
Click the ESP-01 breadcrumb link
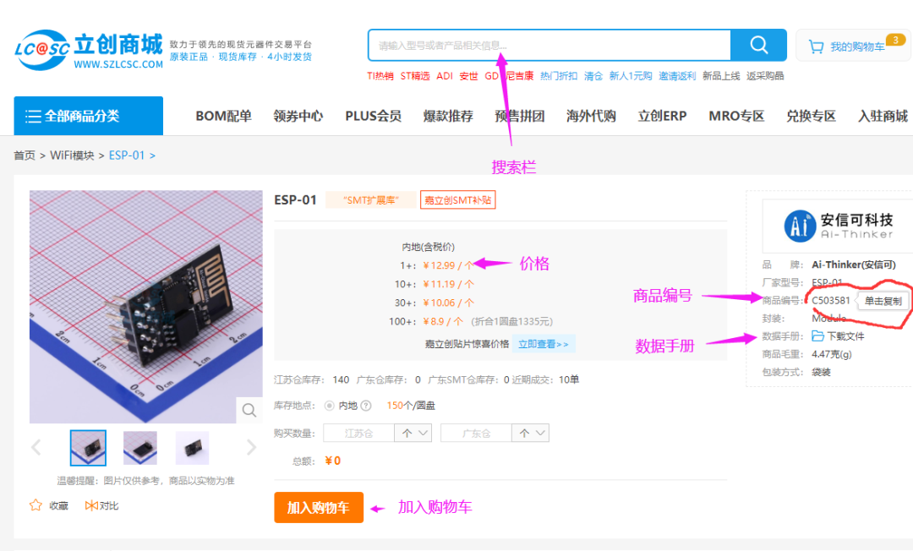point(126,155)
